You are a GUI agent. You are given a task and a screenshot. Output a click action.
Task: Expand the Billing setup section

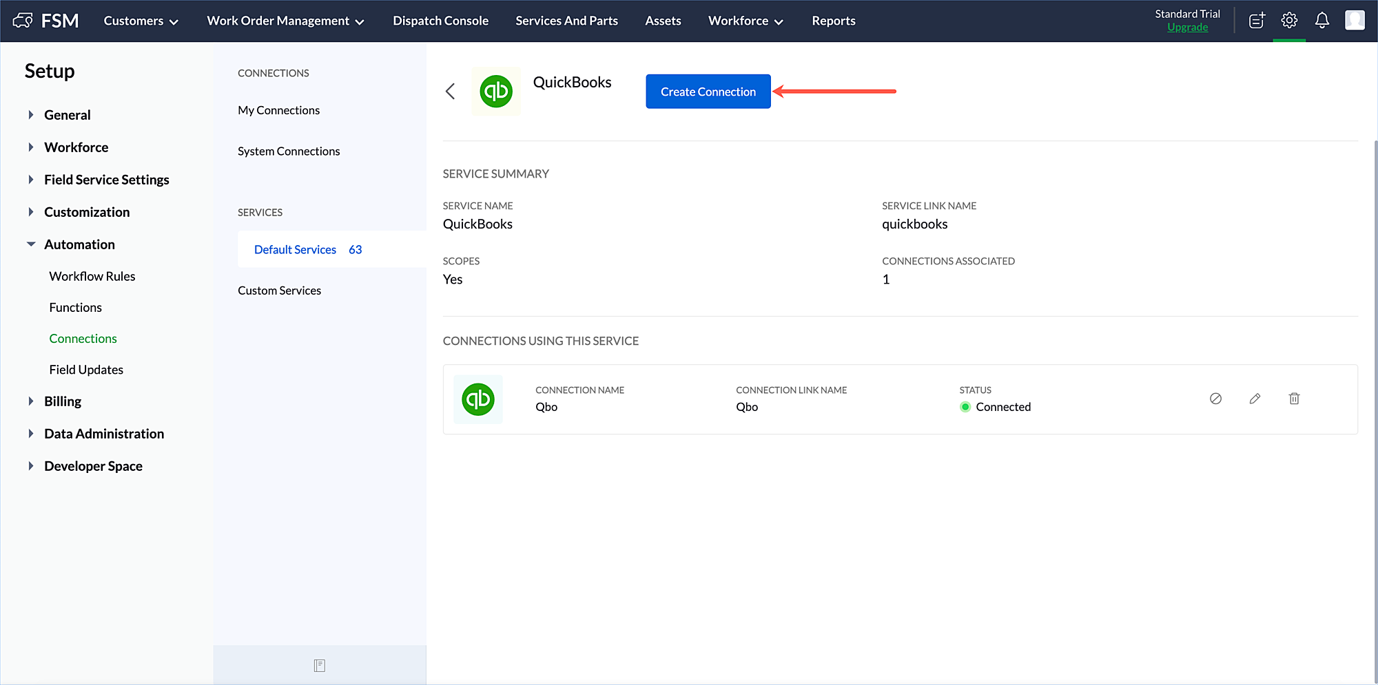point(62,401)
